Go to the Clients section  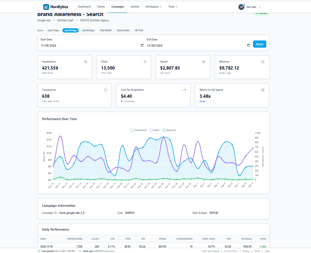(x=101, y=6)
